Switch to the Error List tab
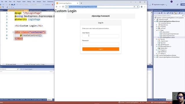185x104 pixels. point(29,100)
